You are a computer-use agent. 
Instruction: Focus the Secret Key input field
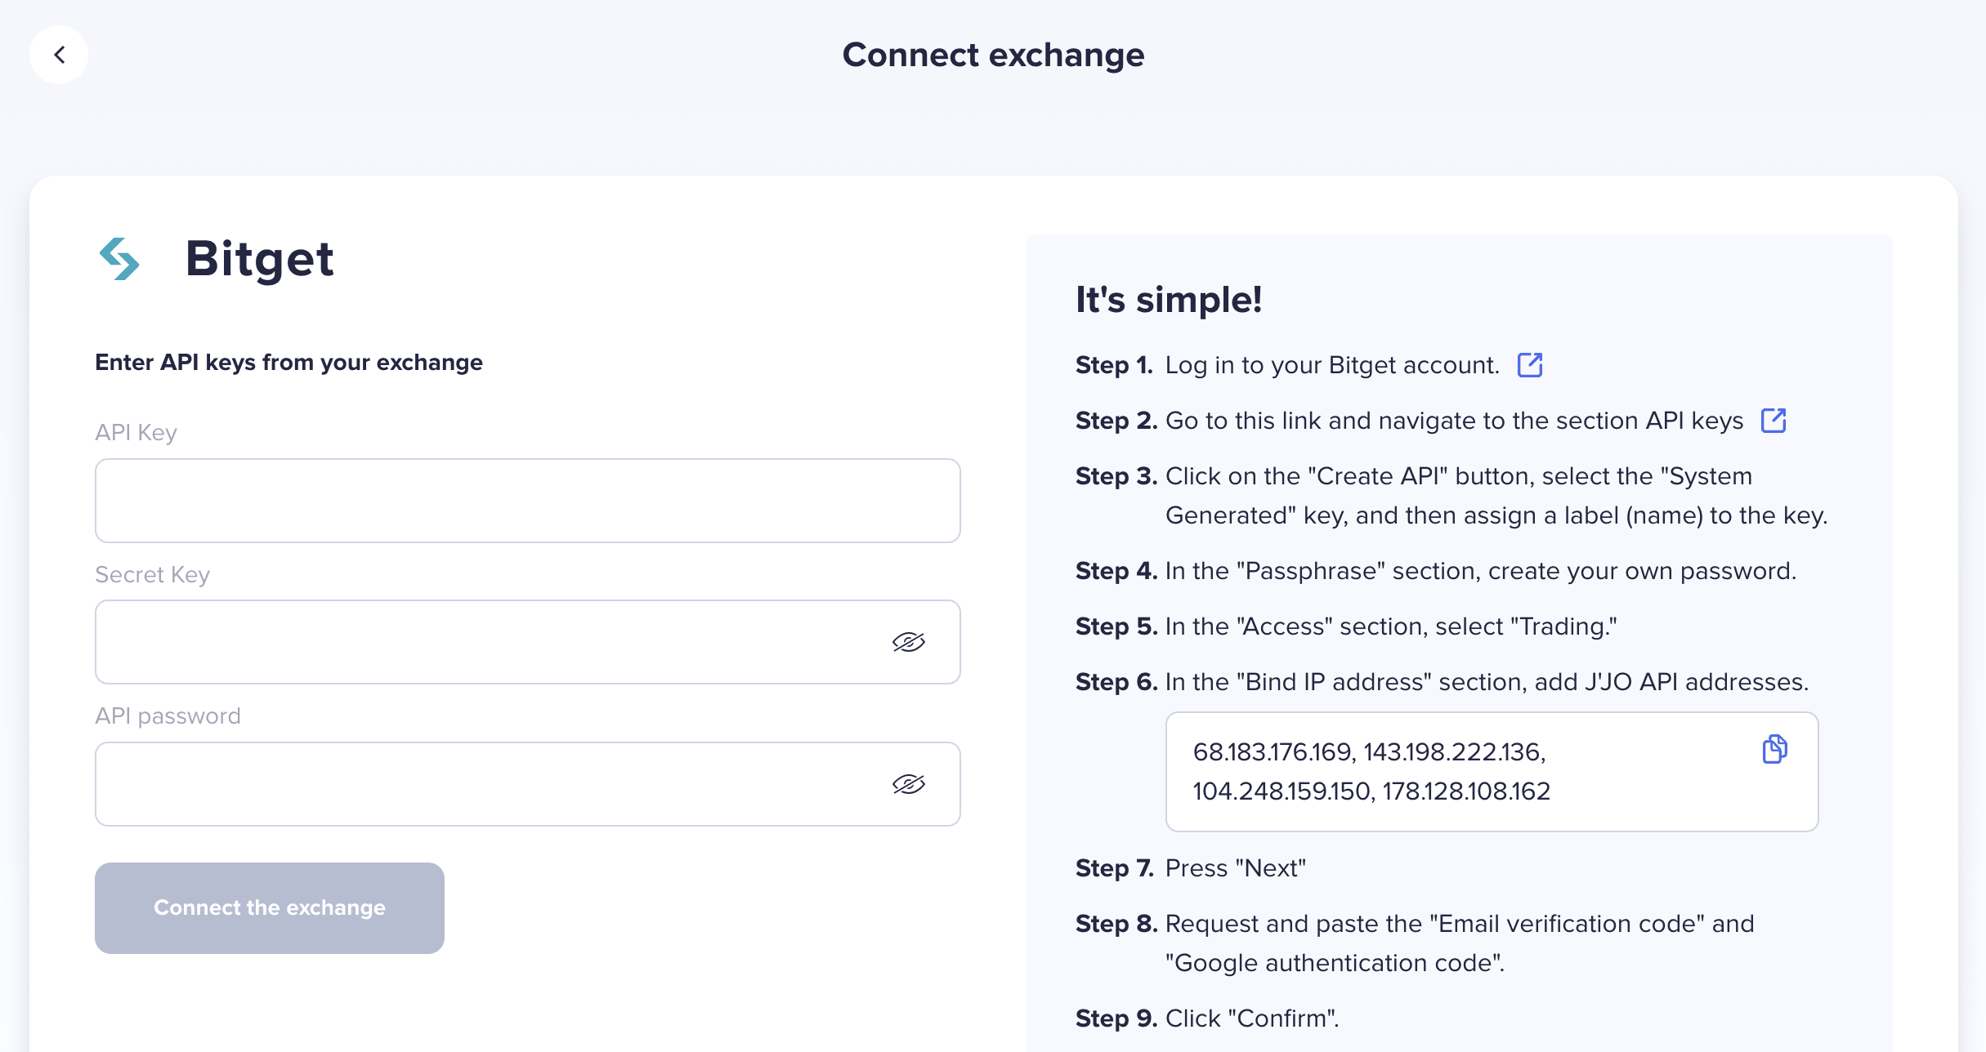pyautogui.click(x=528, y=642)
